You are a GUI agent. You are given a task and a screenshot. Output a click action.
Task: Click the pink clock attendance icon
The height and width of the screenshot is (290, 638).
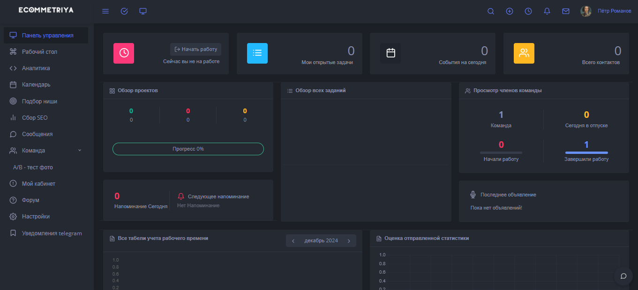(x=124, y=53)
